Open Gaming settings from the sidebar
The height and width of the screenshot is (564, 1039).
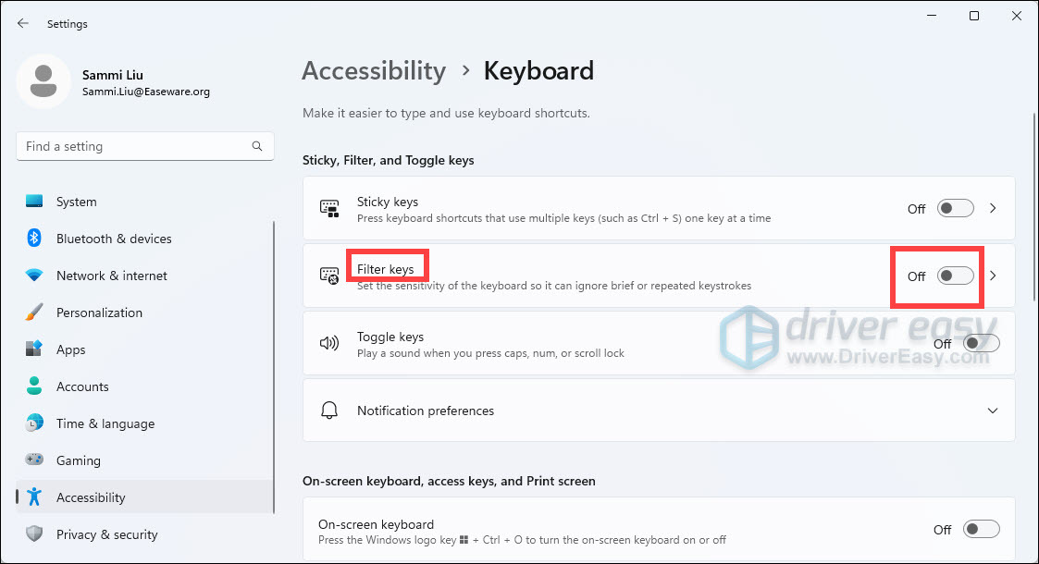click(x=78, y=460)
